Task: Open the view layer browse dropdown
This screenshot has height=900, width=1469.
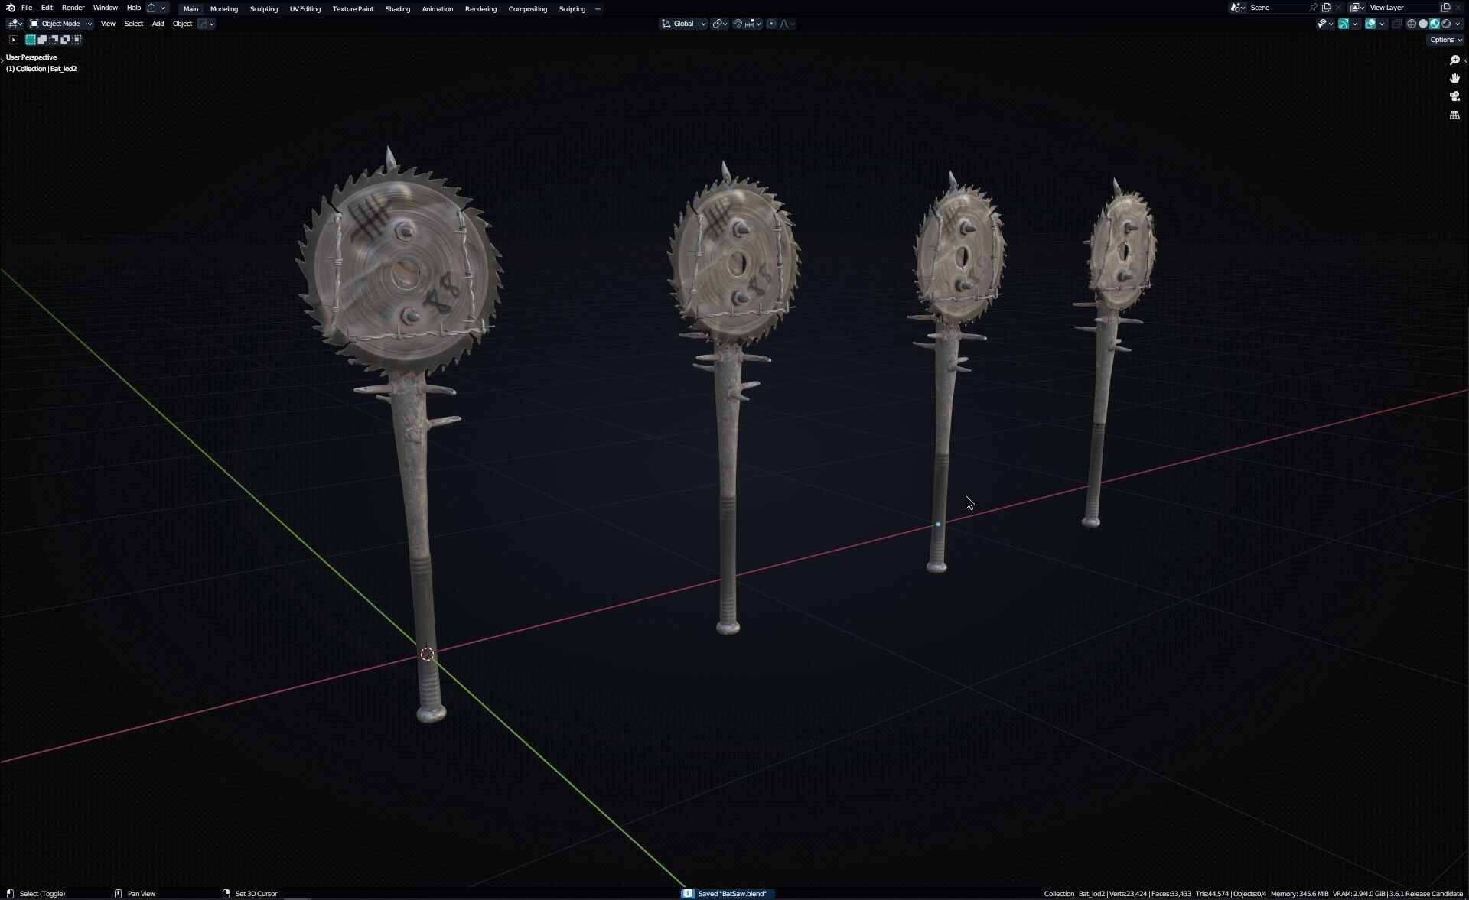Action: click(1357, 8)
